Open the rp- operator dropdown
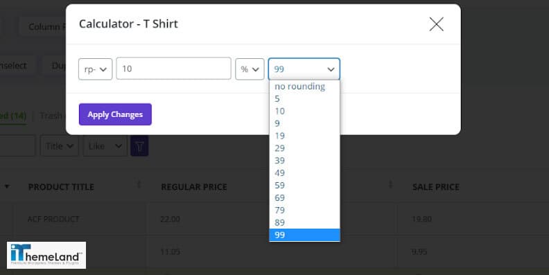Image resolution: width=549 pixels, height=275 pixels. (x=95, y=69)
